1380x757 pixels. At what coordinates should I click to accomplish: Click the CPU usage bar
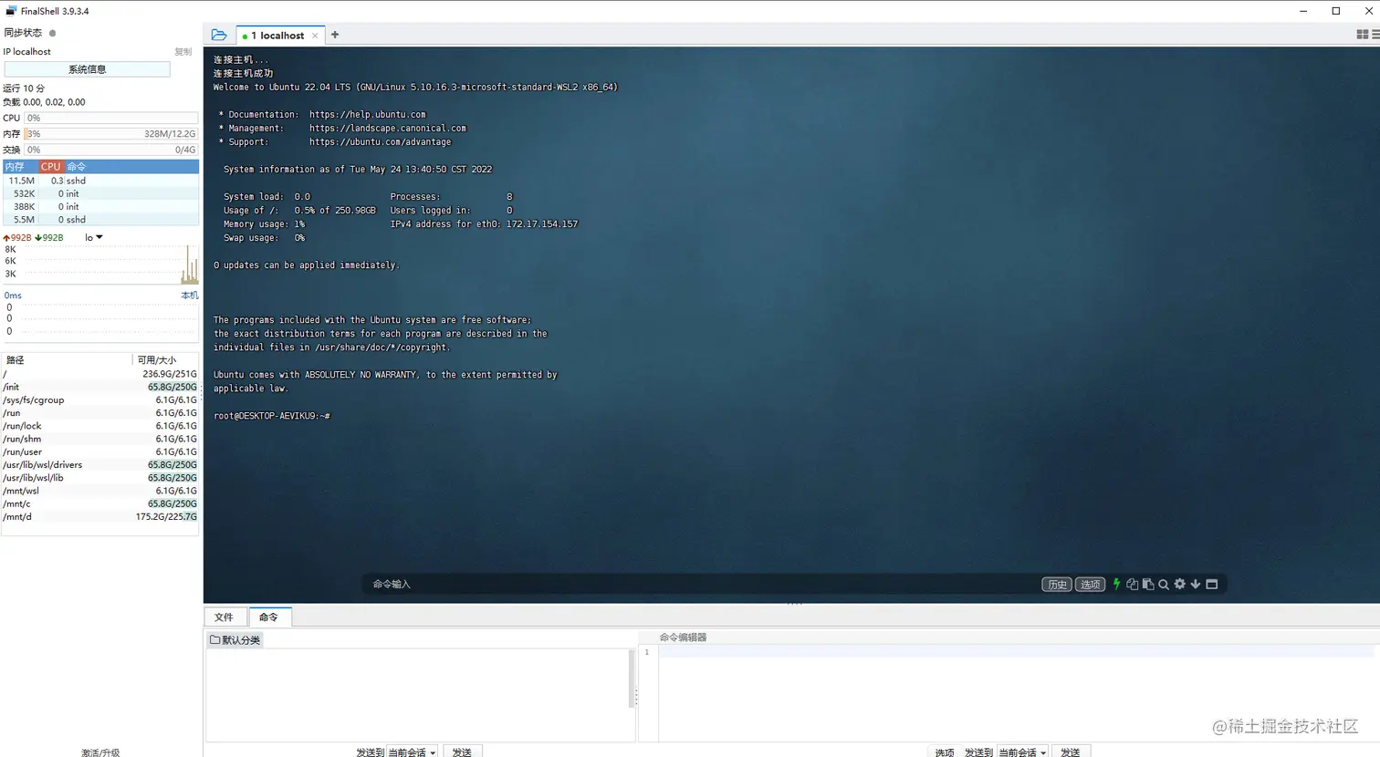pos(111,119)
